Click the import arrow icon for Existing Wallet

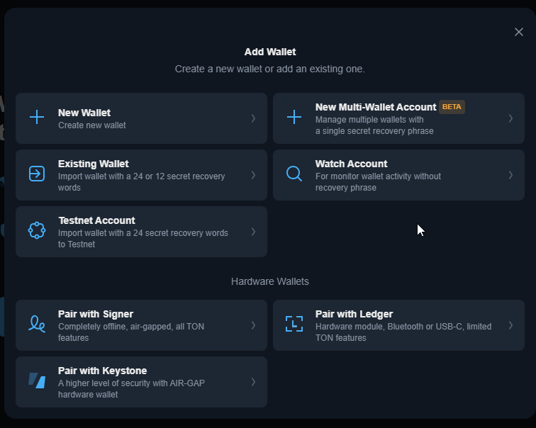pyautogui.click(x=37, y=174)
